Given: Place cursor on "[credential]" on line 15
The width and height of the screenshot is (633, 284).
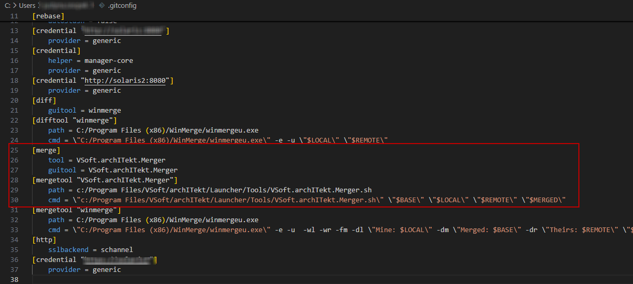Looking at the screenshot, I should (x=56, y=50).
